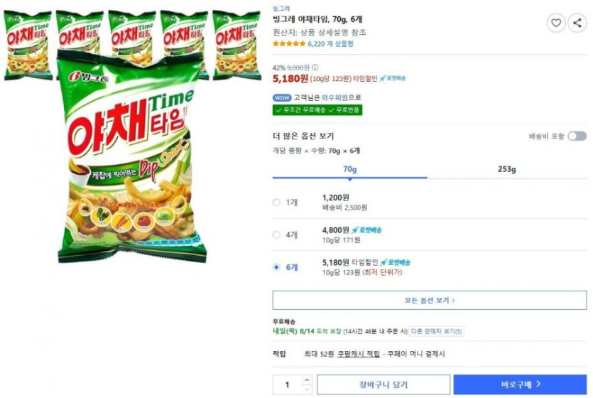
Task: Switch to the 253g weight tab
Action: (506, 170)
